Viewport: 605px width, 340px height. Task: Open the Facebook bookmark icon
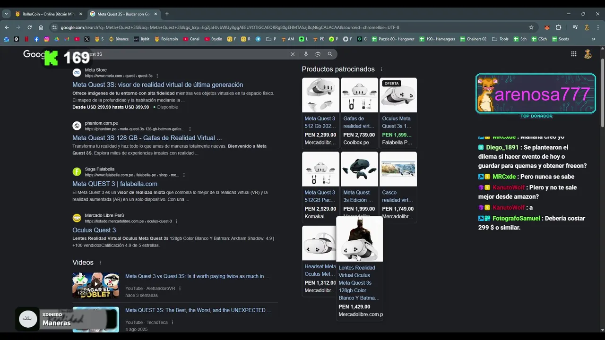(x=36, y=39)
